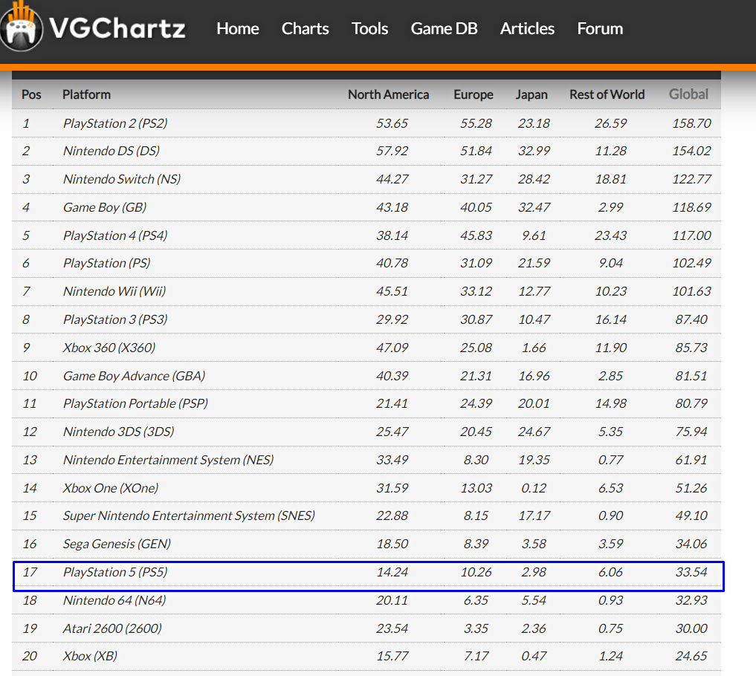This screenshot has width=756, height=676.
Task: Click Rest of World value 23.43
Action: pyautogui.click(x=610, y=235)
